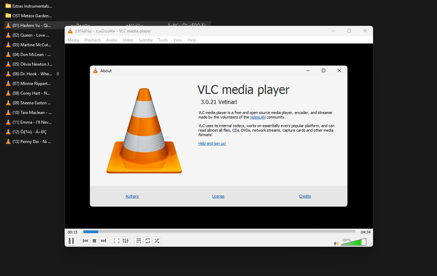Image resolution: width=437 pixels, height=276 pixels.
Task: Grab the main window resize grip
Action: [371, 245]
